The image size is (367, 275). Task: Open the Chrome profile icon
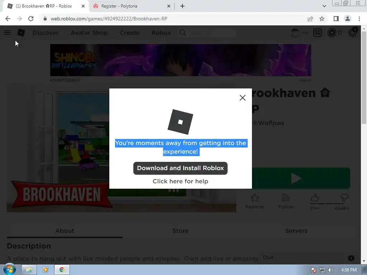tap(348, 19)
